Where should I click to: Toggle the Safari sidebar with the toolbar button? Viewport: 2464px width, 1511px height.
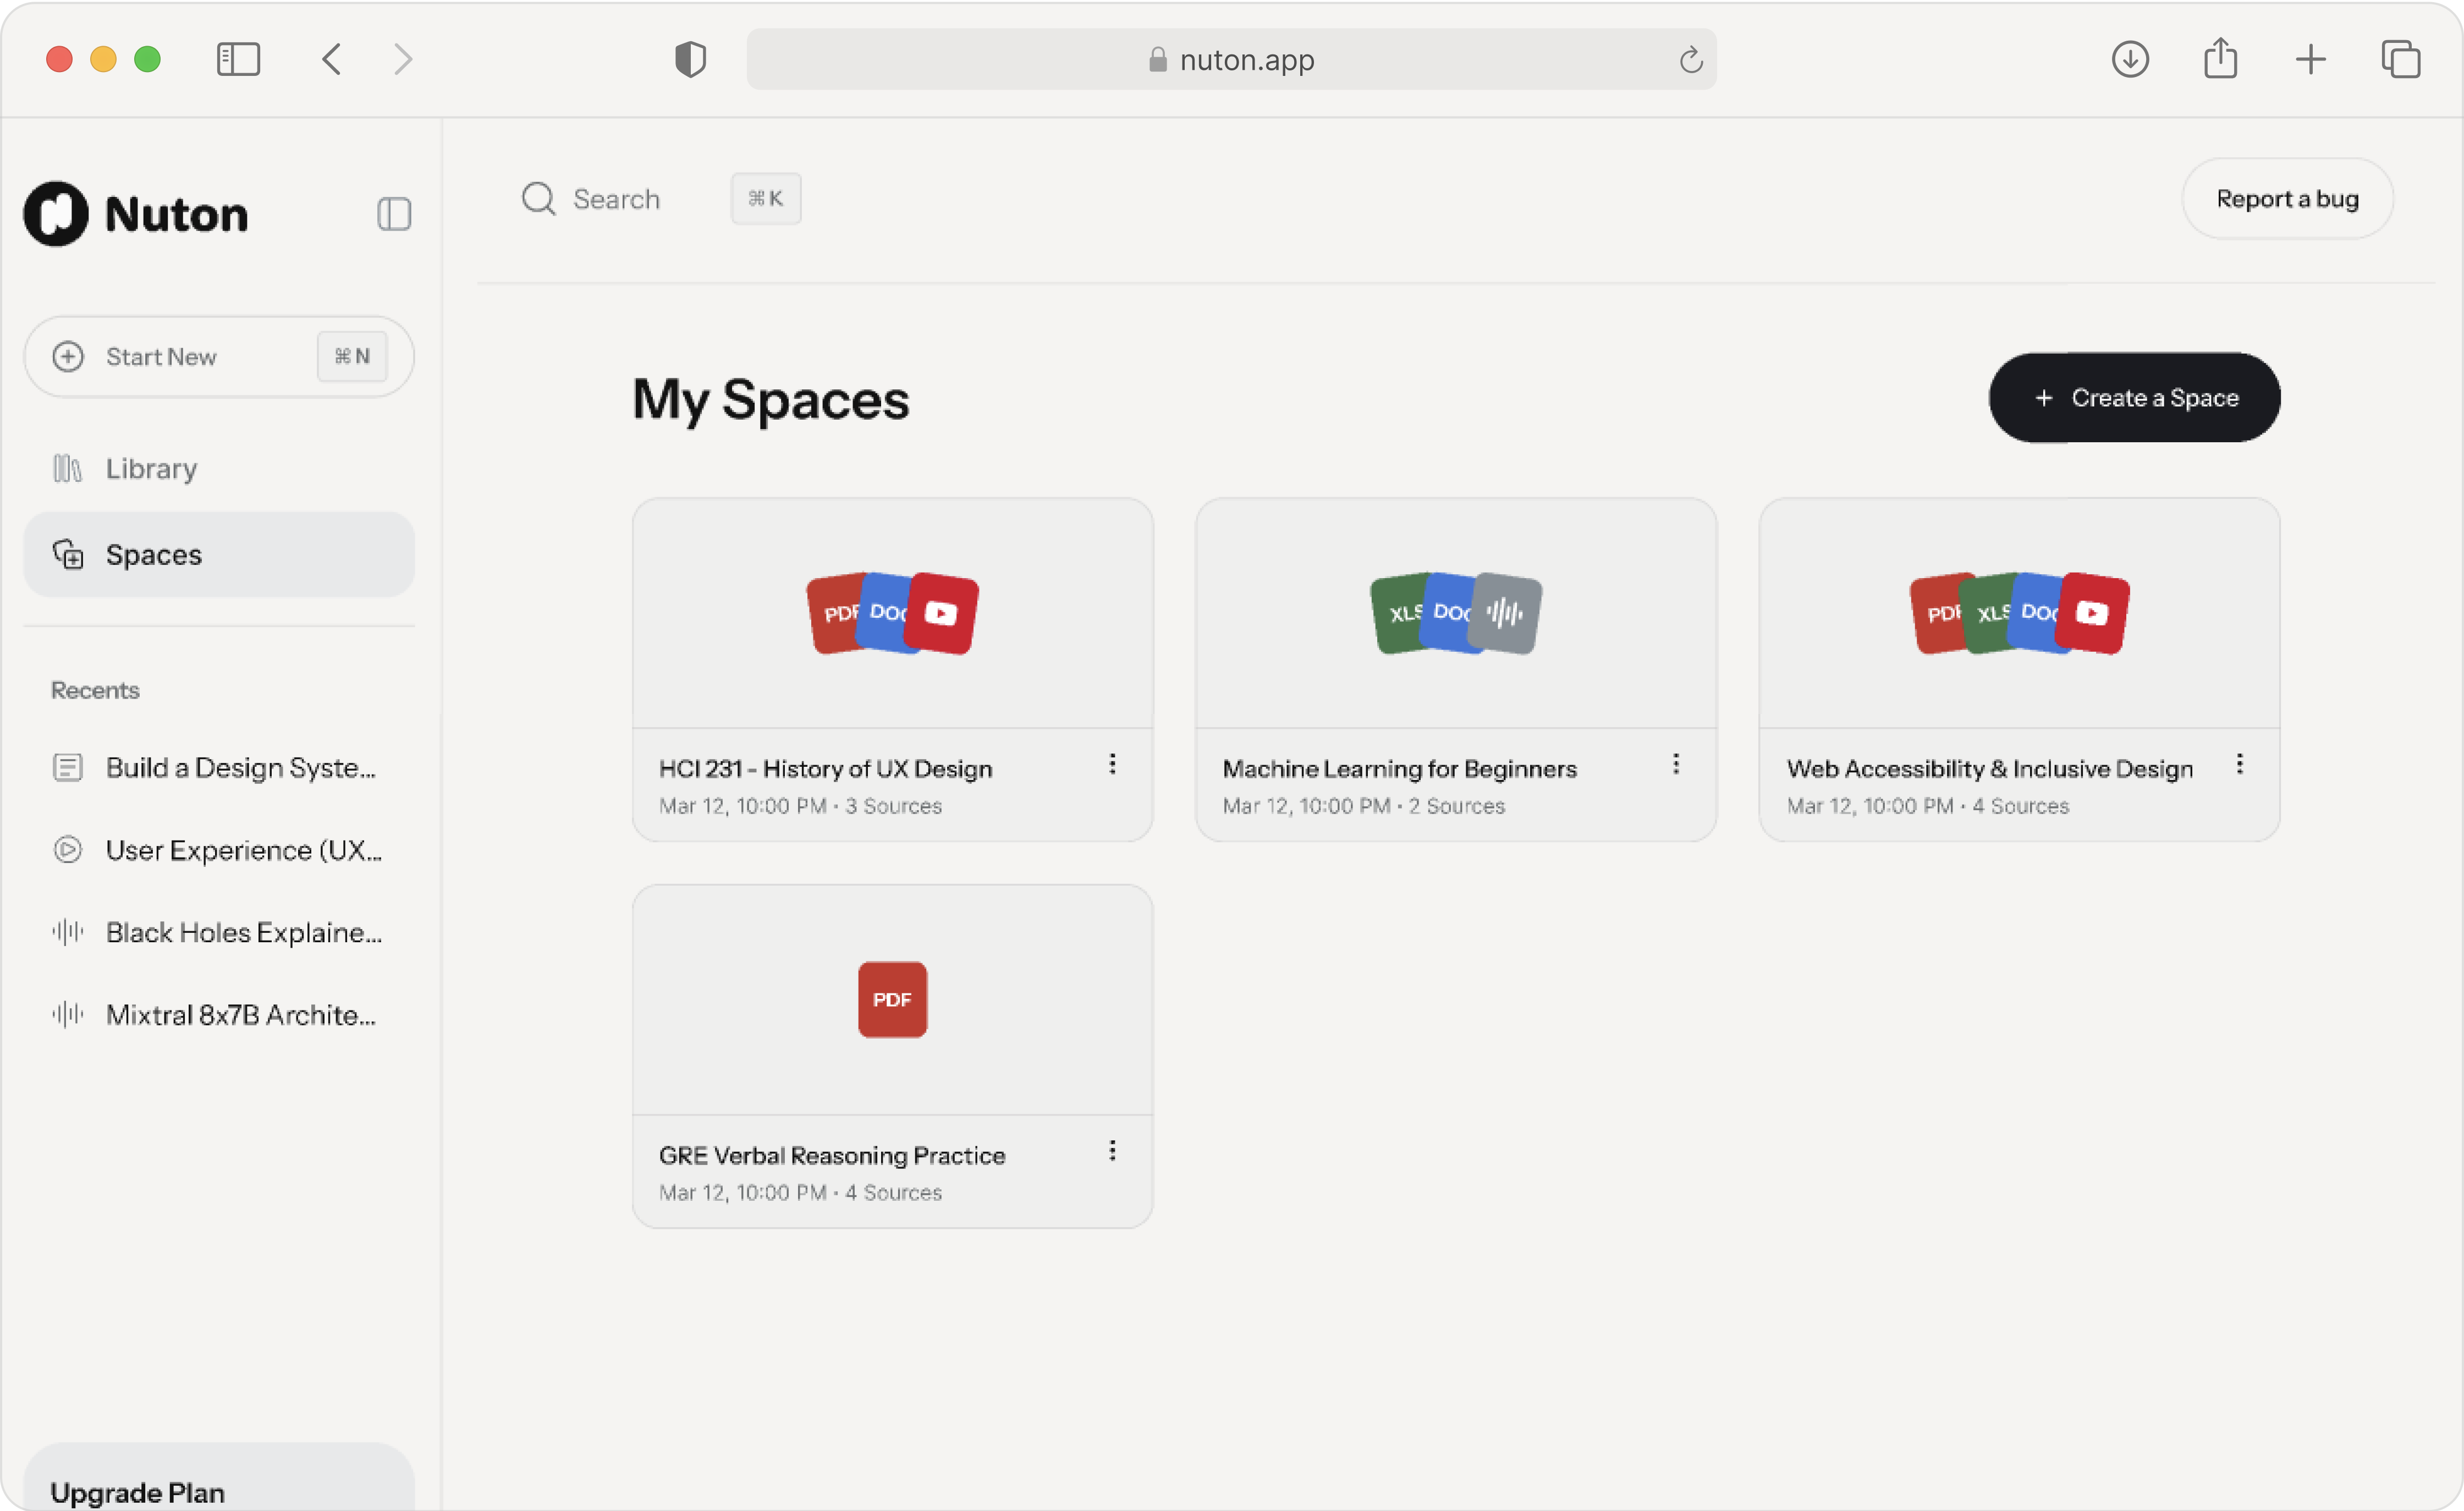[238, 59]
